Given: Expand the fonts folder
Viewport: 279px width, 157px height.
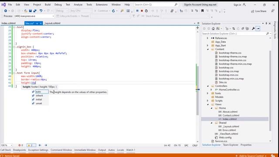Looking at the screenshot, I should (208, 93).
